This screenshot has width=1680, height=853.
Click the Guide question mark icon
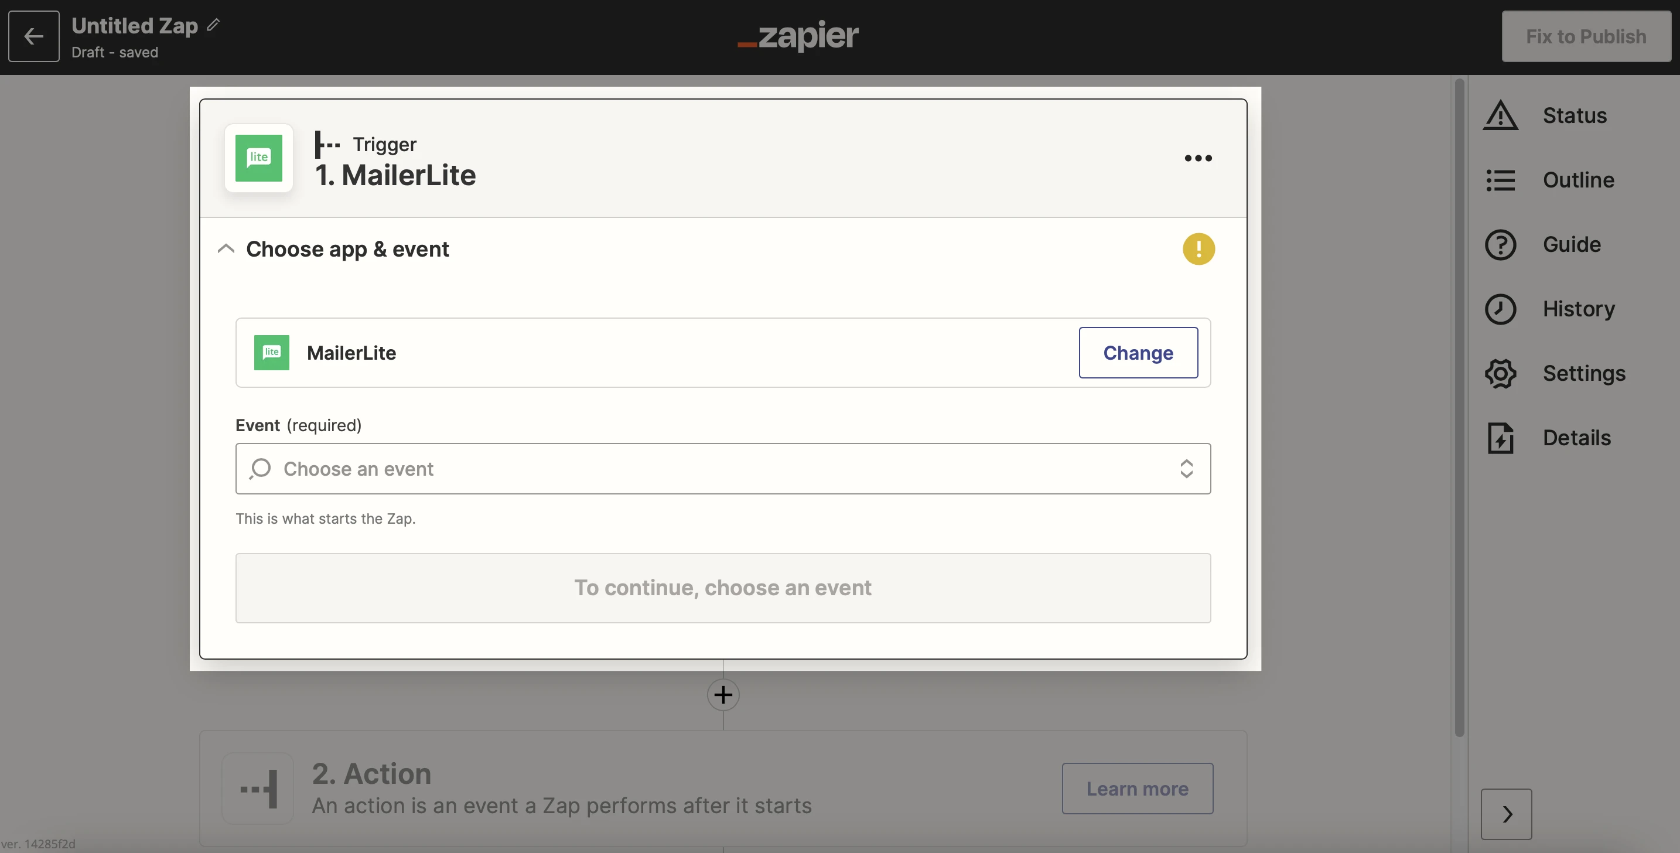click(x=1500, y=244)
